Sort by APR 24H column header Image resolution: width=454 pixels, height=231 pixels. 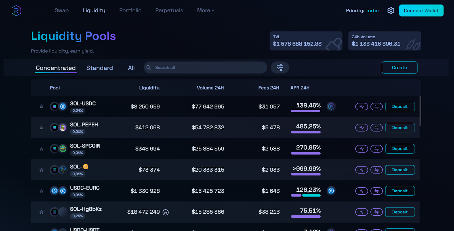[300, 88]
